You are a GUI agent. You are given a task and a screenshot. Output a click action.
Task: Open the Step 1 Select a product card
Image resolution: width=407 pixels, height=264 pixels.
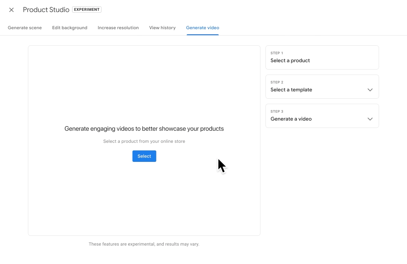pyautogui.click(x=322, y=57)
